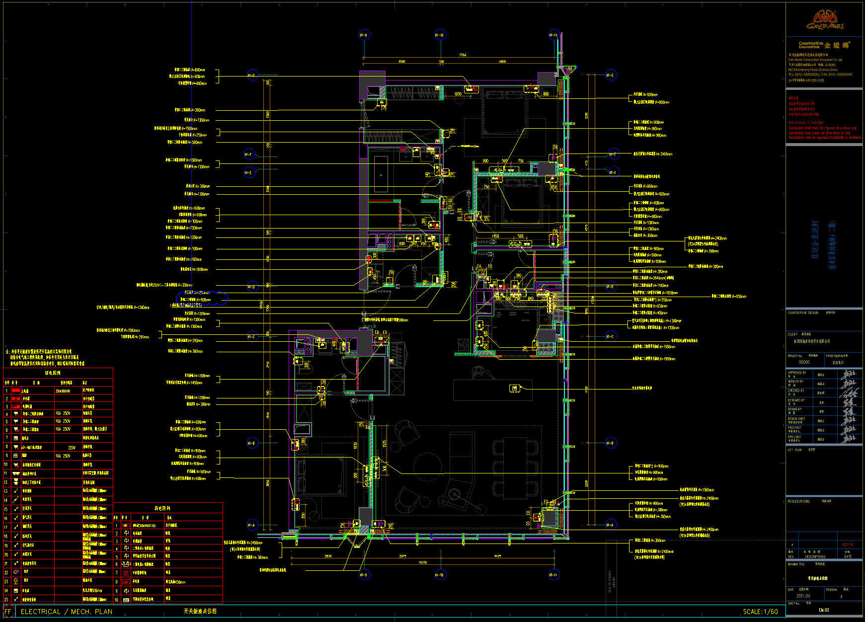The image size is (865, 622).
Task: Select legend row 3 symbol in strong-current table
Action: (x=16, y=406)
